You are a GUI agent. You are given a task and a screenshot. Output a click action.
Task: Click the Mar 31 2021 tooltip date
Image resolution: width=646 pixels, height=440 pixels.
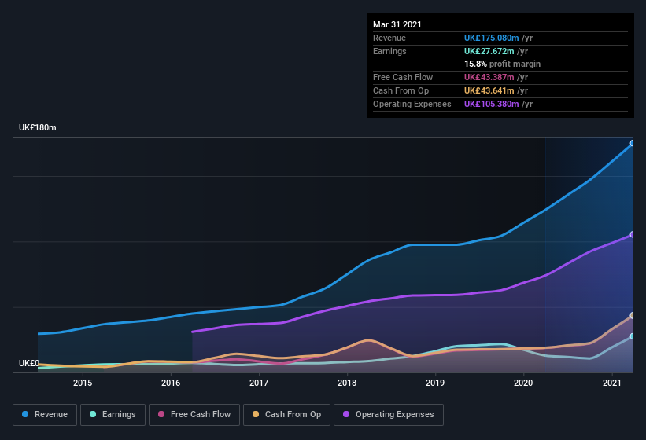click(397, 24)
